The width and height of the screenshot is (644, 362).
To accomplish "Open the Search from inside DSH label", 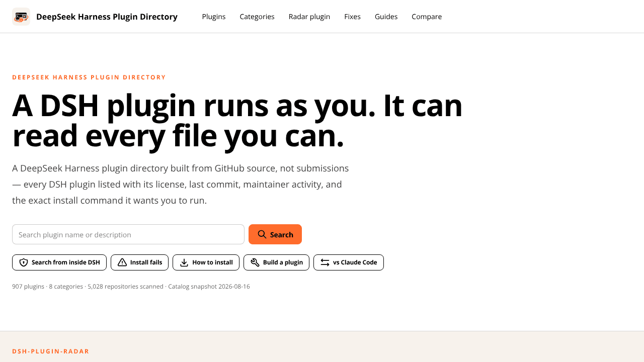I will (x=66, y=262).
